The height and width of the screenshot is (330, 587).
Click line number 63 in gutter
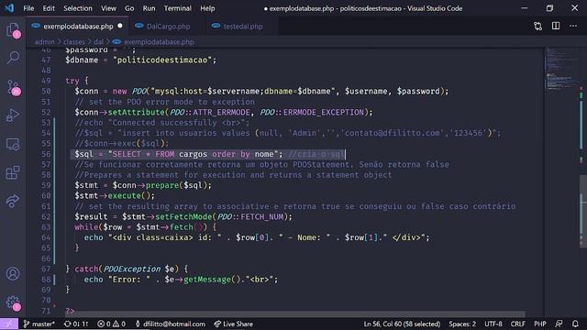[x=46, y=227]
